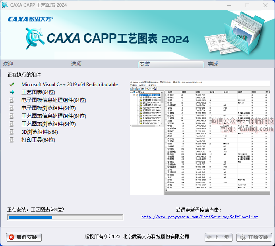
Task: Select the 安装 step tab
Action: pos(171,64)
